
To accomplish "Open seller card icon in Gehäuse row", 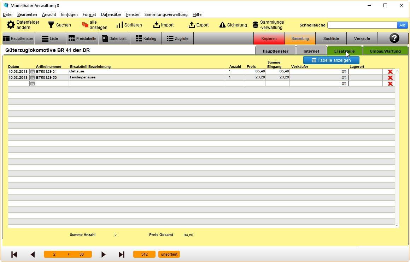I will pyautogui.click(x=344, y=72).
